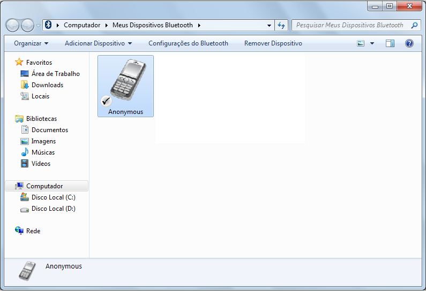Click the Computador monitor icon
426x291 pixels.
click(x=19, y=186)
